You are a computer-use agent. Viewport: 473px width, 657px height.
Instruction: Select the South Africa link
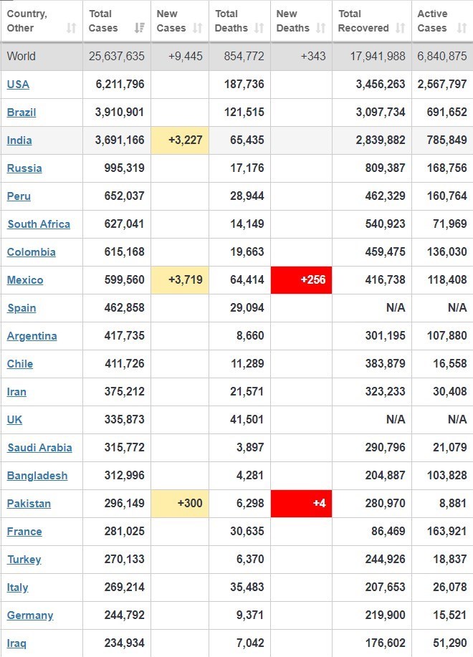click(x=39, y=224)
